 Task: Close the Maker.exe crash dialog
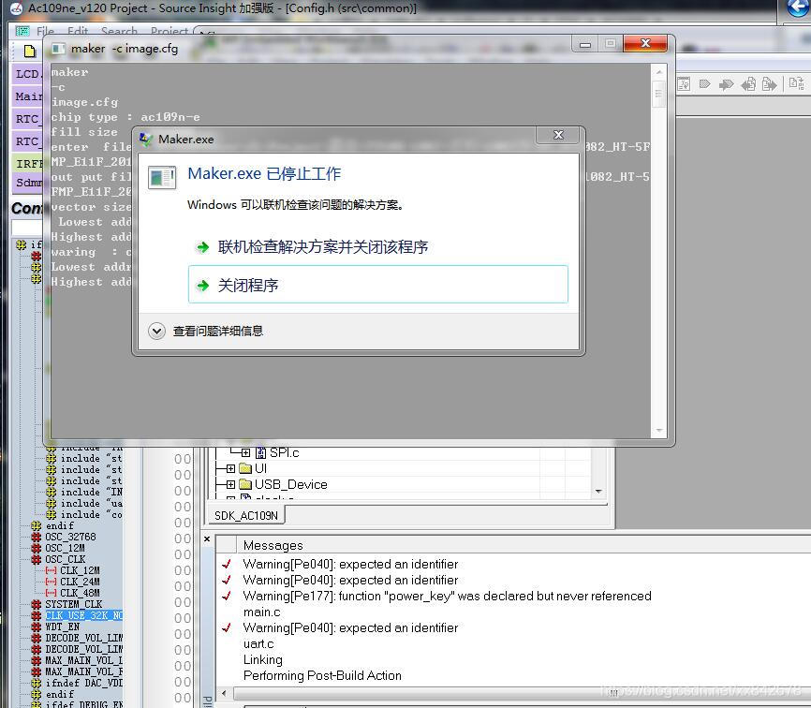[x=558, y=135]
